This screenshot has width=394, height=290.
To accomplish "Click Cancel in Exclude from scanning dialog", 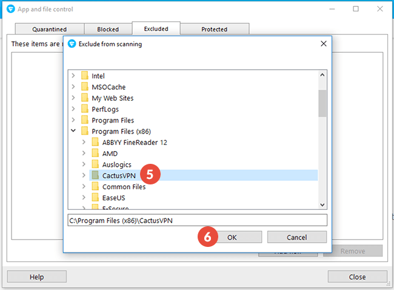I will 297,237.
